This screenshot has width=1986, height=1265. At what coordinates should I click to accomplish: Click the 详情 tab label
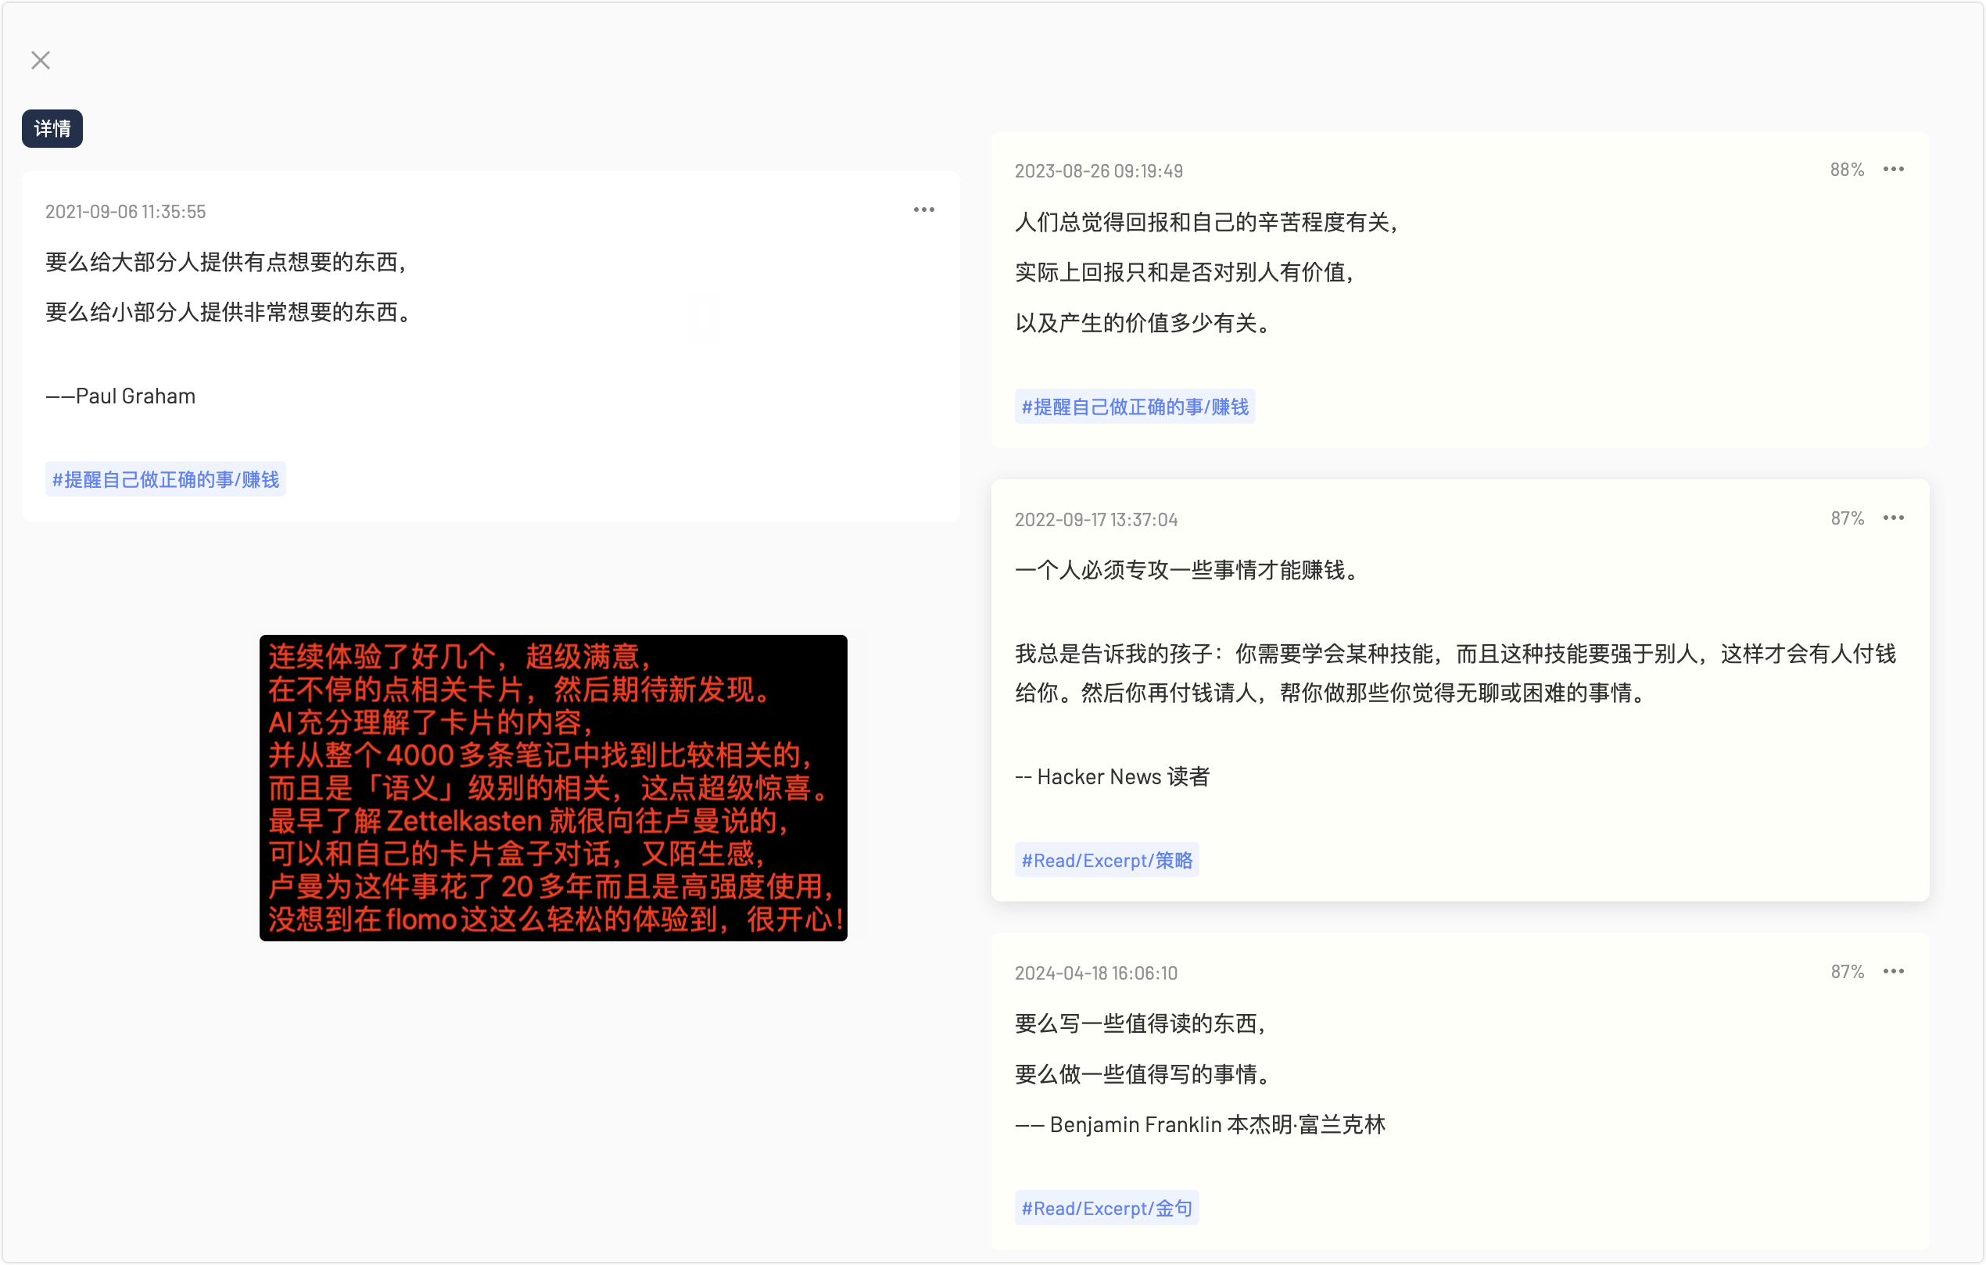pos(52,129)
